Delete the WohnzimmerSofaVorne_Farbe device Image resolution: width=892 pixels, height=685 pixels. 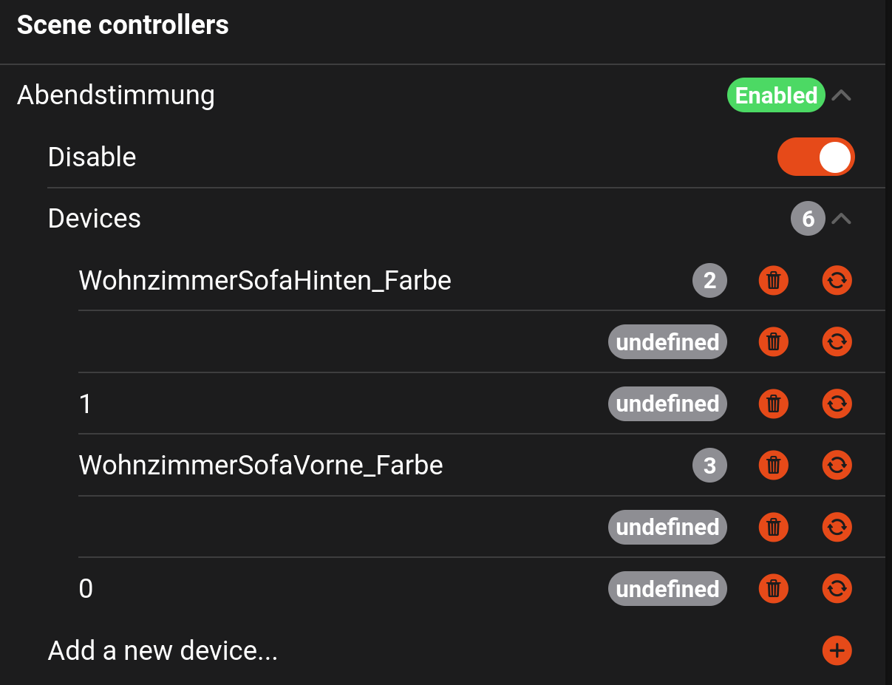click(x=773, y=466)
